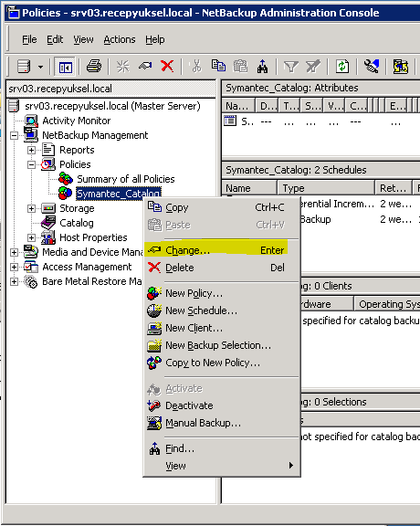Select Summary of all Policies
The height and width of the screenshot is (526, 420).
point(126,179)
